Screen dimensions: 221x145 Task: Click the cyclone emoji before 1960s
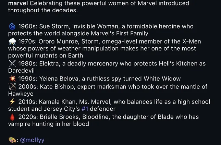click(x=11, y=26)
